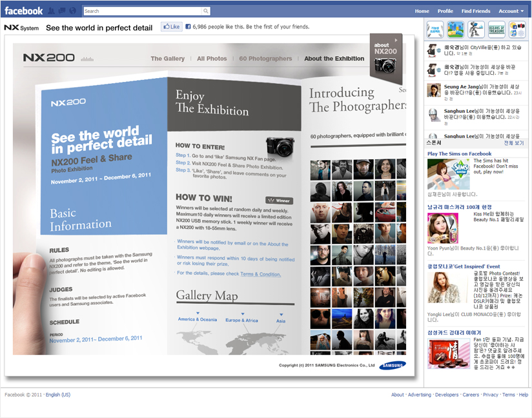
Task: Open 'Play The Sims on Facebook' ad link
Action: tap(460, 154)
